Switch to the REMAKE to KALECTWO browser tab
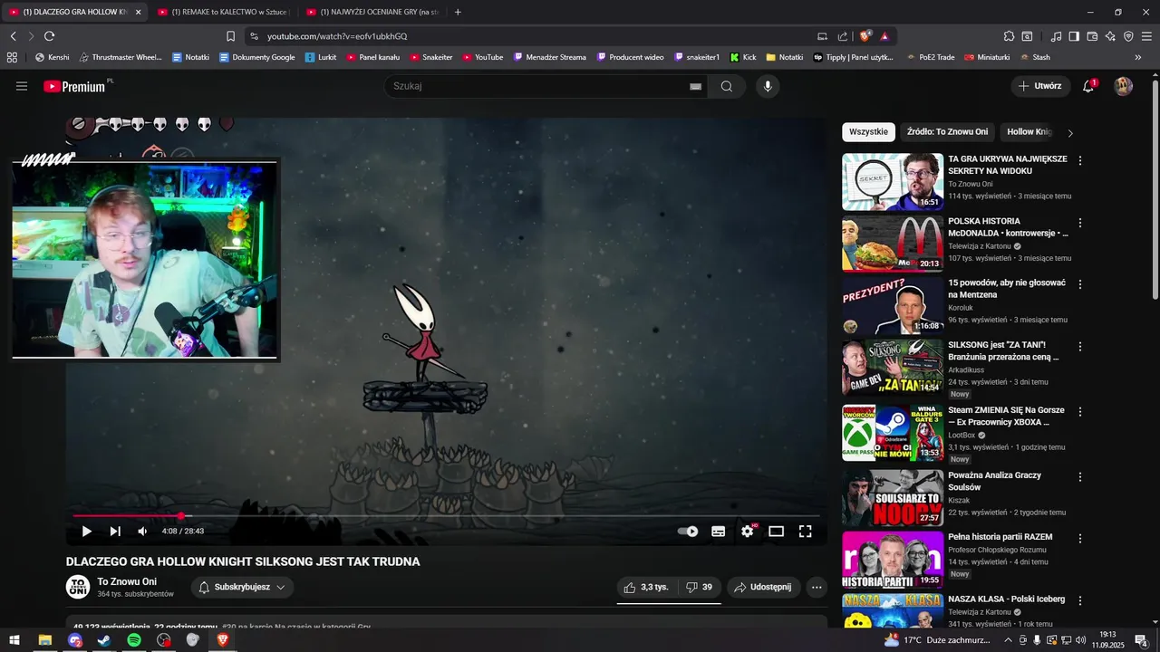Screen dimensions: 1160x652 222,12
